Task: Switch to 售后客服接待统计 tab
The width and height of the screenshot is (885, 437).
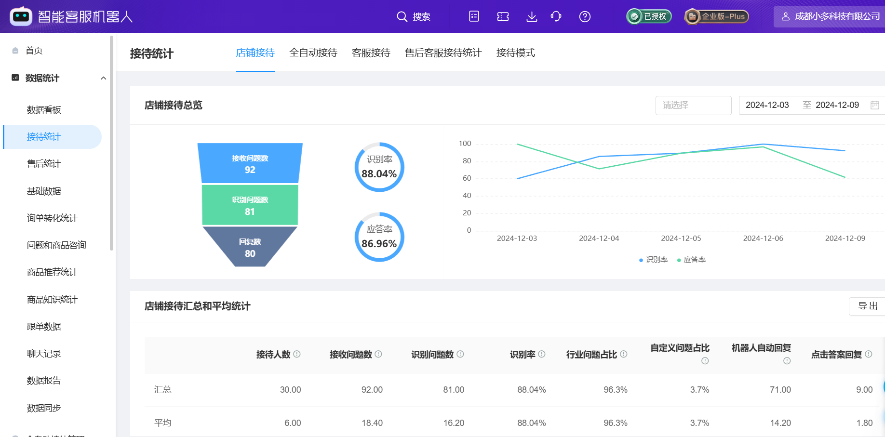Action: [443, 53]
